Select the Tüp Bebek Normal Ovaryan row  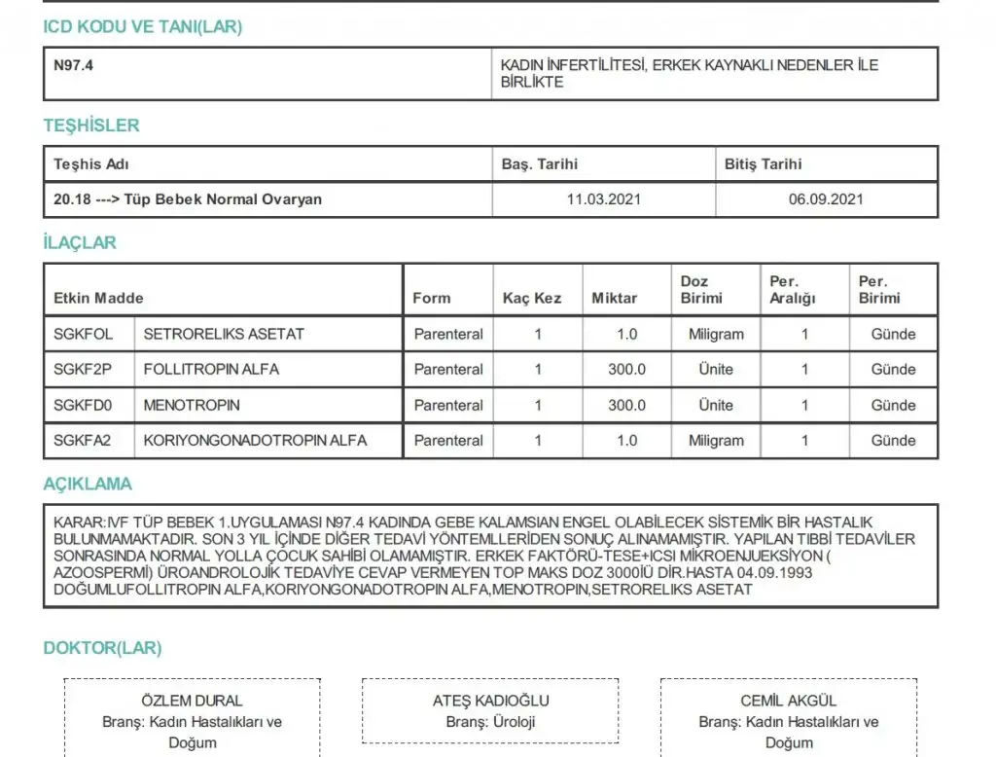point(188,199)
